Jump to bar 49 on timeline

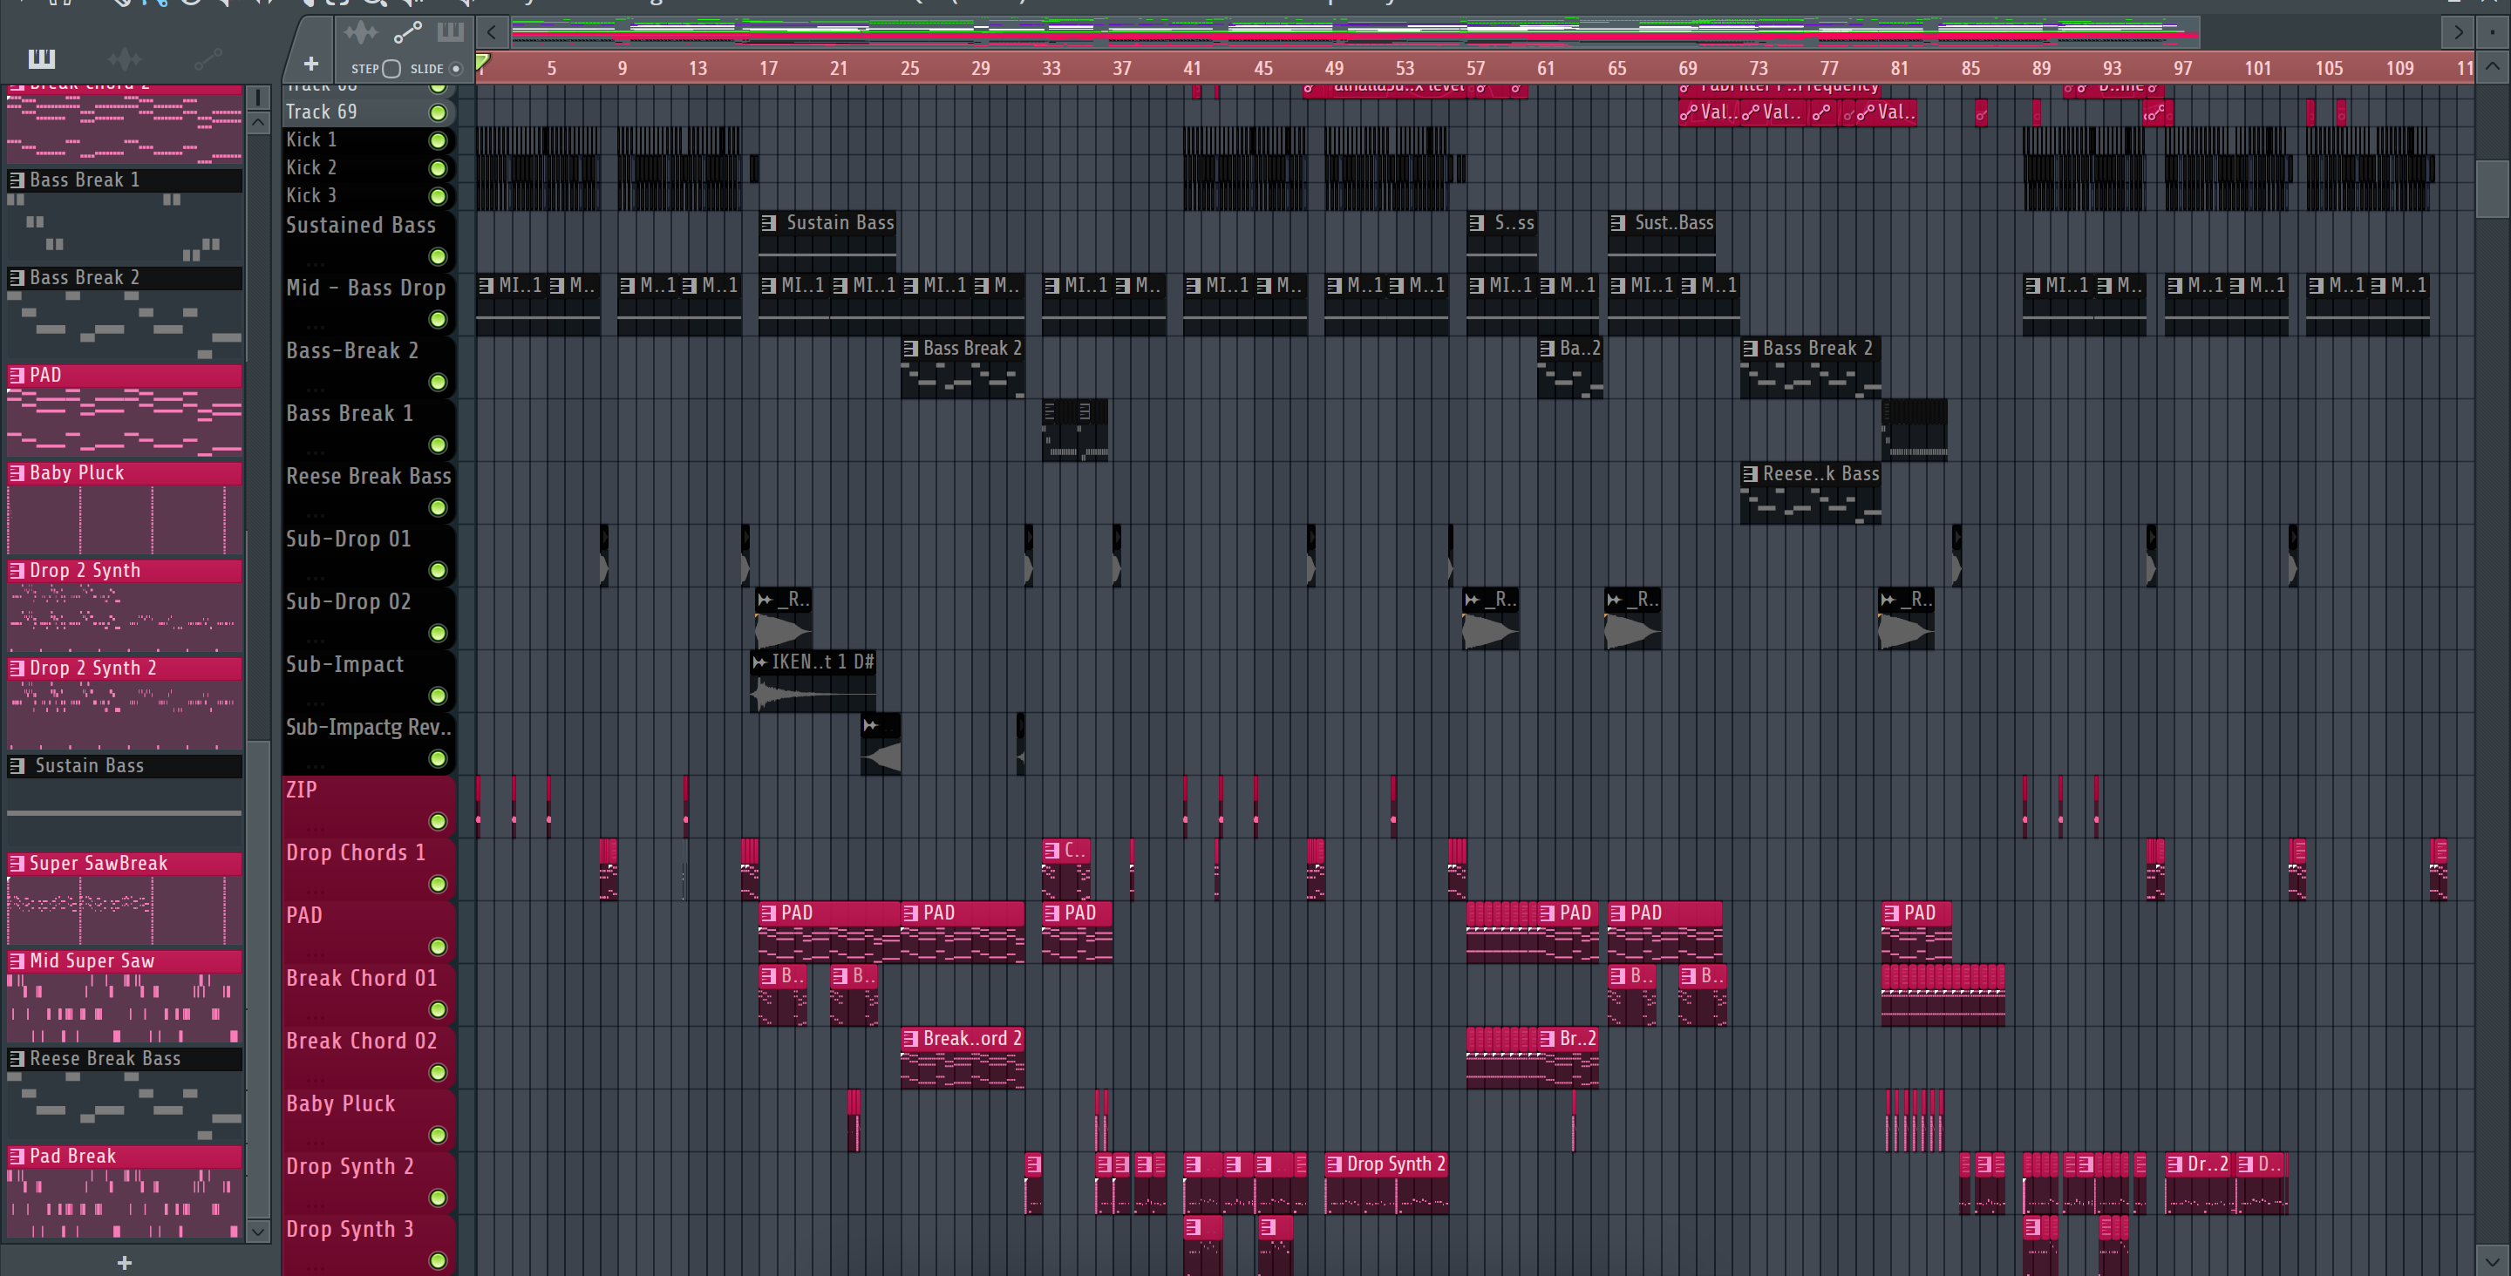1333,68
